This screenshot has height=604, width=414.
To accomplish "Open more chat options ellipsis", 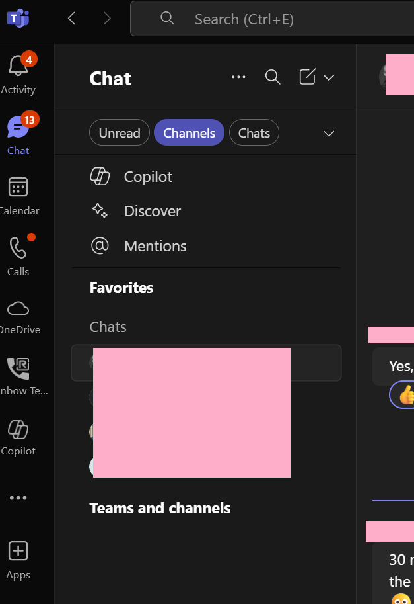I will [x=238, y=77].
